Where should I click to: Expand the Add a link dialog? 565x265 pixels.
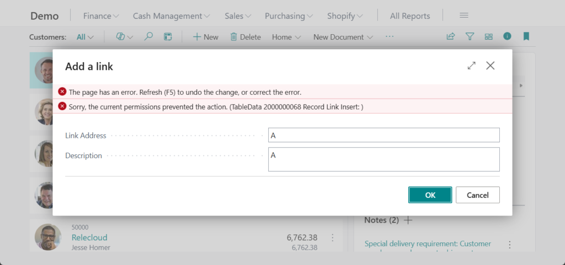(471, 66)
